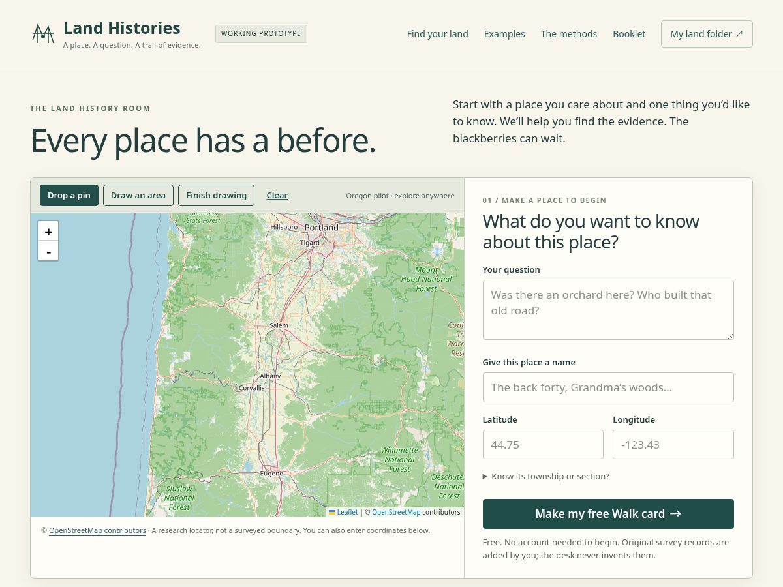Click Eugene on the map
The image size is (783, 587).
[271, 473]
